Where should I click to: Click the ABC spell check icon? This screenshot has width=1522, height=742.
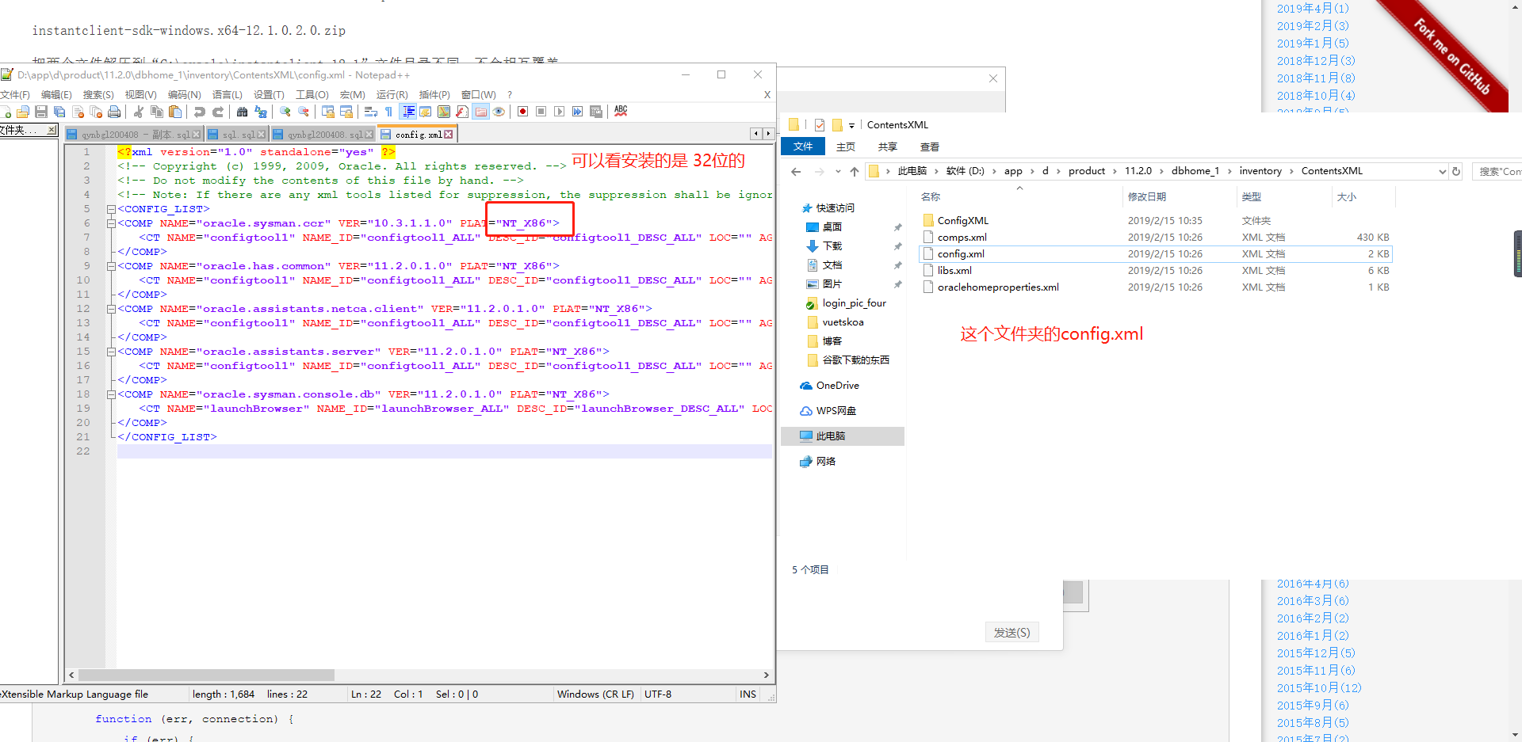[621, 112]
